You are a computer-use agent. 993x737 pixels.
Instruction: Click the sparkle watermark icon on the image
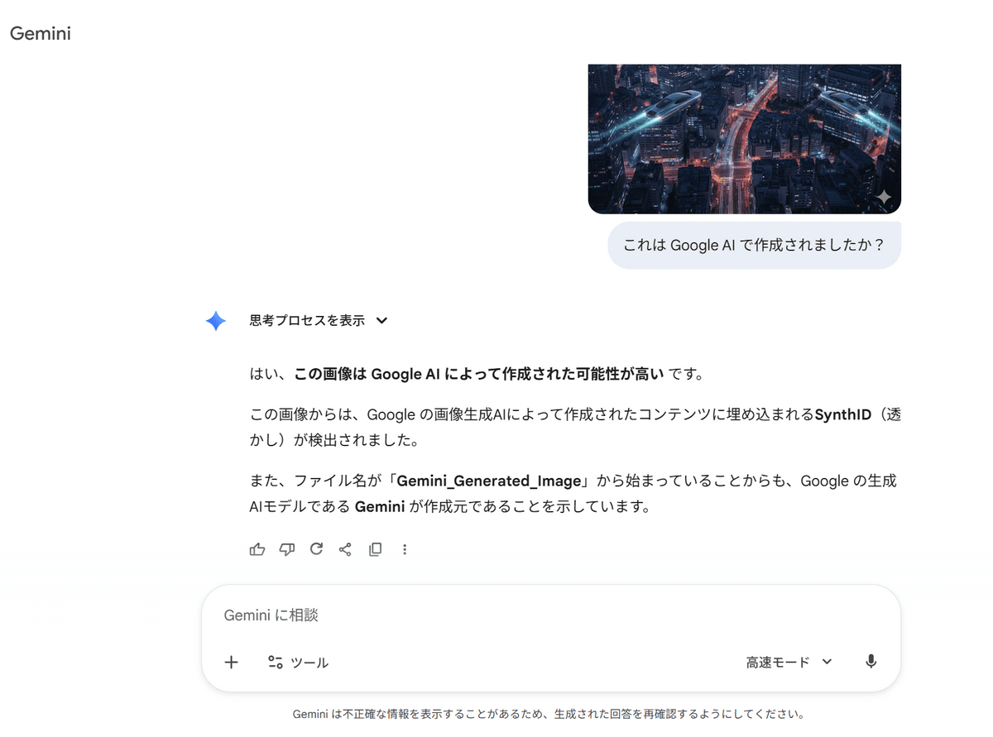tap(884, 197)
